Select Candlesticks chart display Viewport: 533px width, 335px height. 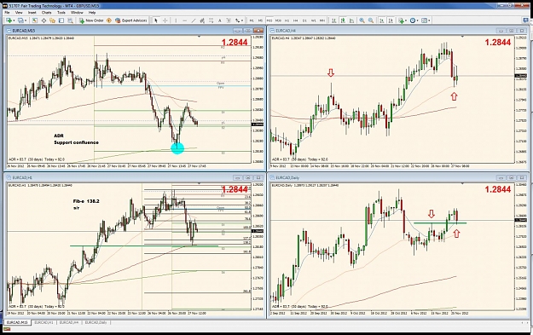point(343,20)
